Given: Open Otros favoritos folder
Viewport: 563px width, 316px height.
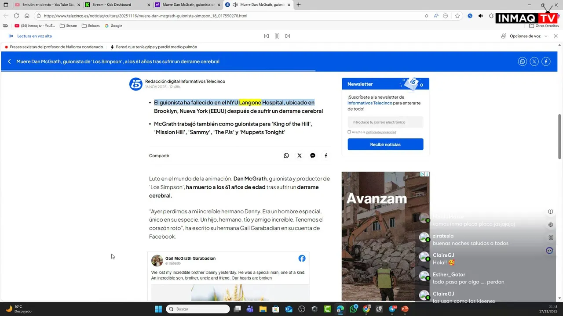Looking at the screenshot, I should (544, 26).
